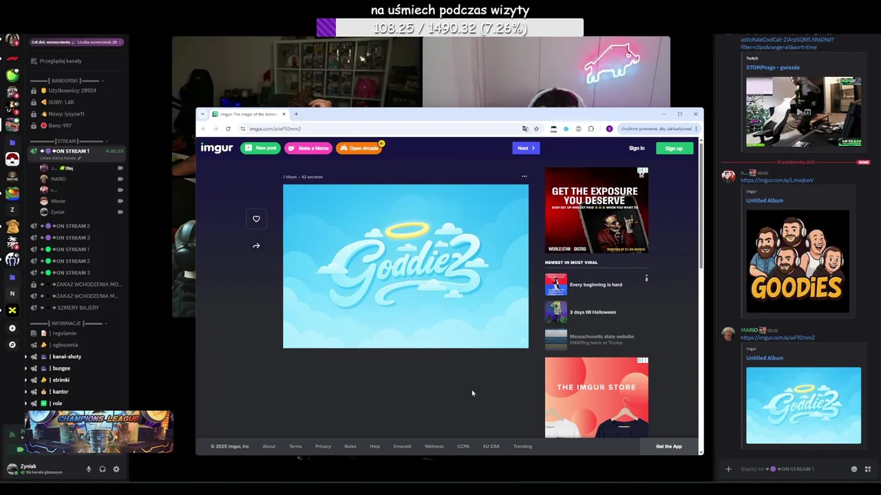Collapse the STREAM category in Discord
This screenshot has height=495, width=881.
point(67,141)
